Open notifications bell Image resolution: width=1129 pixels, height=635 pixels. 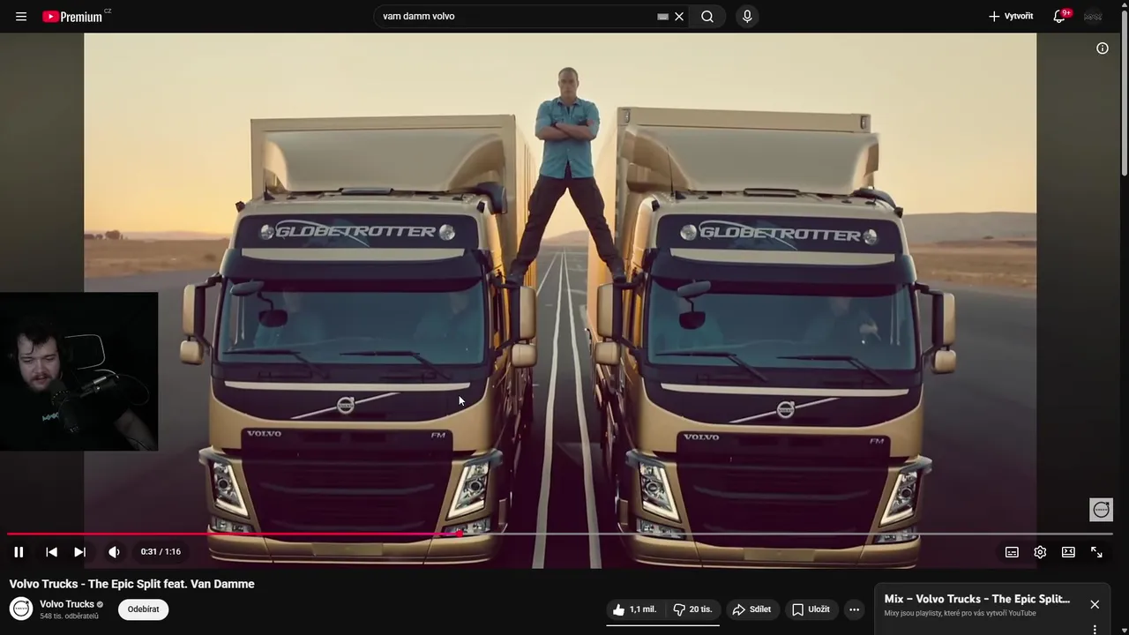point(1060,16)
